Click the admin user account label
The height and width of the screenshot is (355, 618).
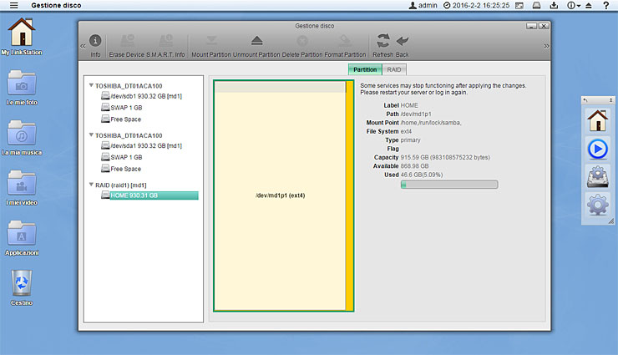(x=423, y=5)
